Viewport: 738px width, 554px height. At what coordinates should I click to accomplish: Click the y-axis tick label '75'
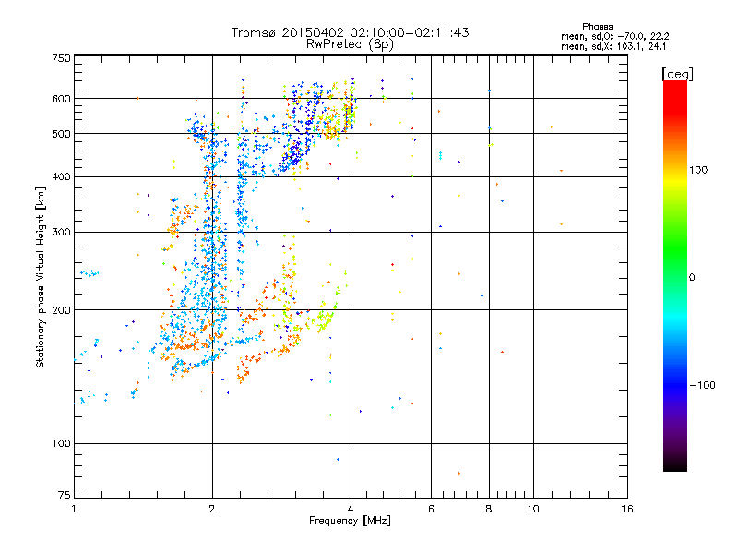(65, 495)
